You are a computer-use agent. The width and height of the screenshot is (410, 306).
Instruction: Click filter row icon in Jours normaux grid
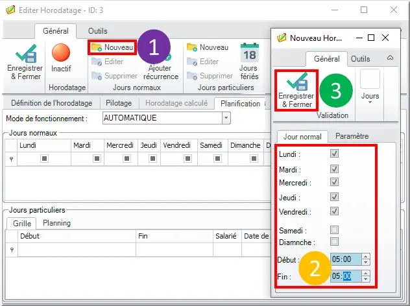[11, 159]
